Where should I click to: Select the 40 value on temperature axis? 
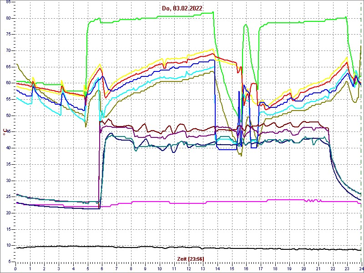[x=8, y=148]
